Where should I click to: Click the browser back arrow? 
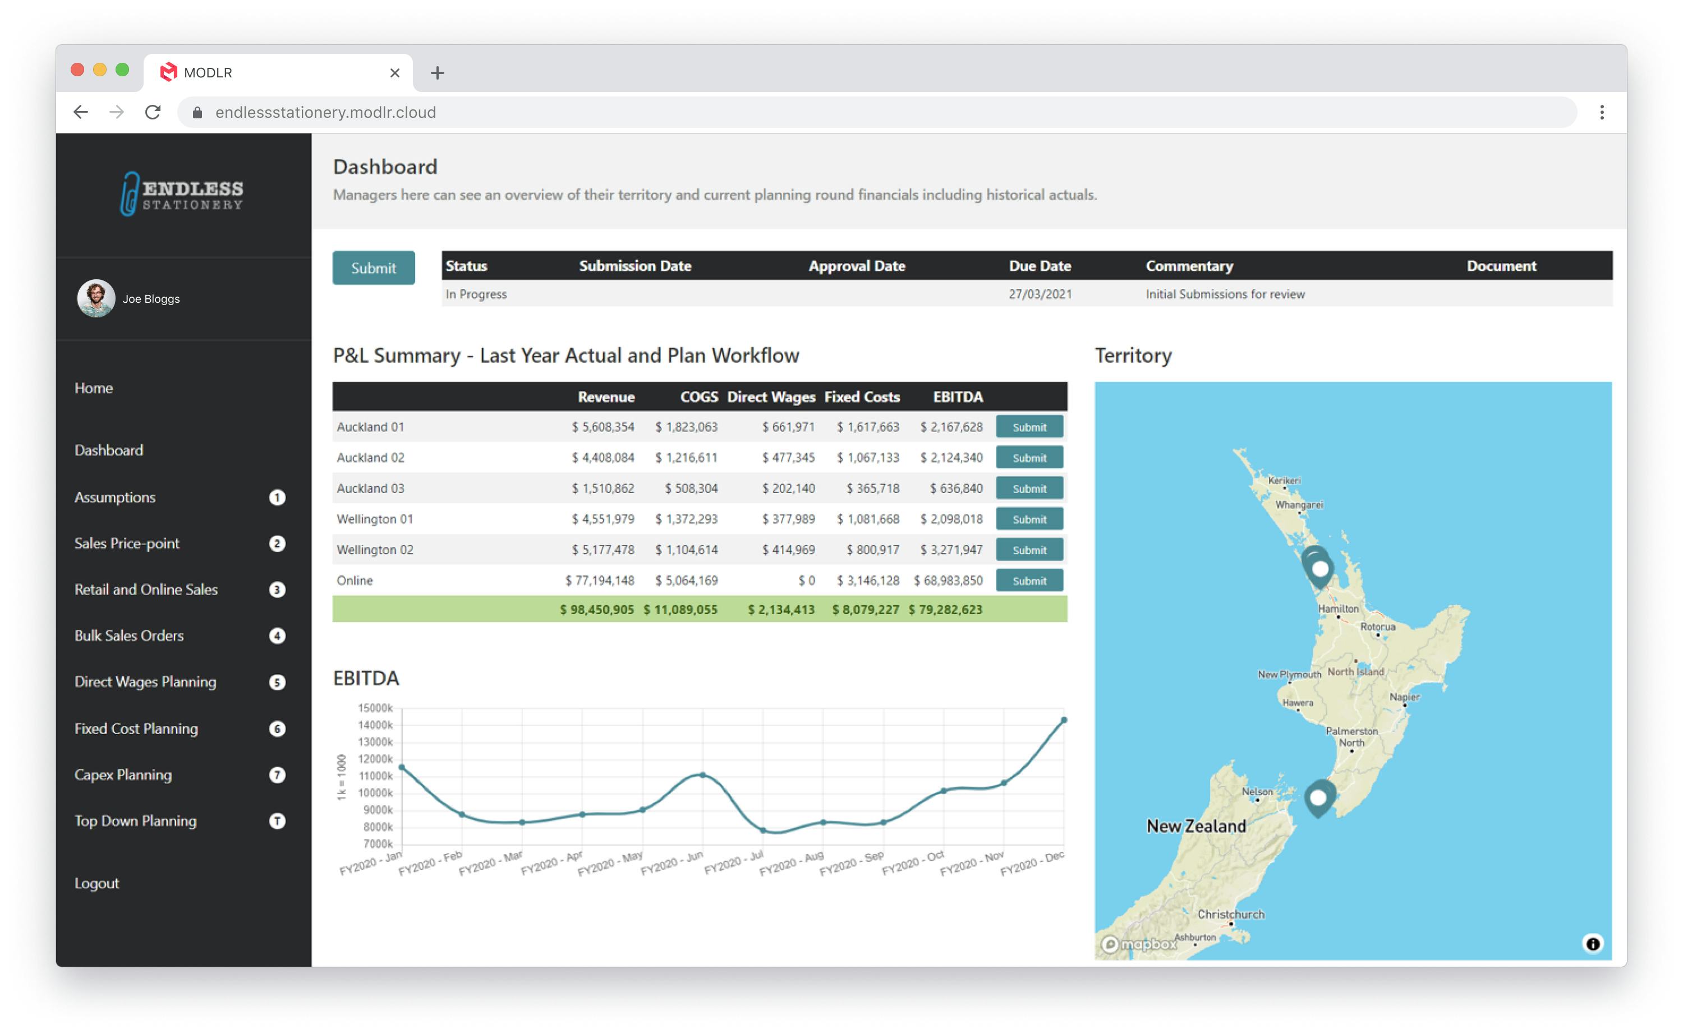point(81,112)
